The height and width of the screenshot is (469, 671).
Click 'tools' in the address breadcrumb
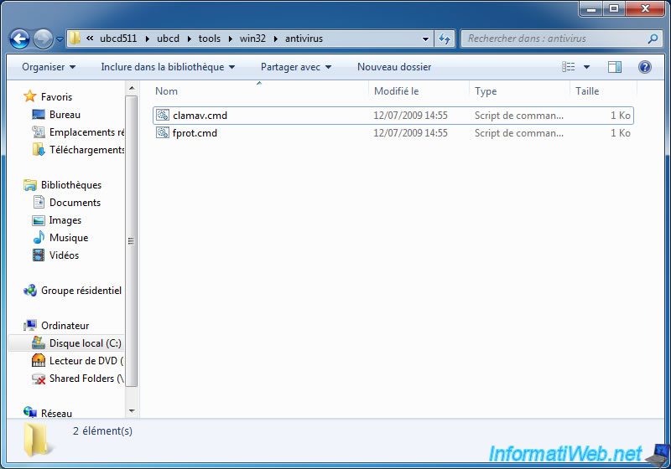coord(210,39)
